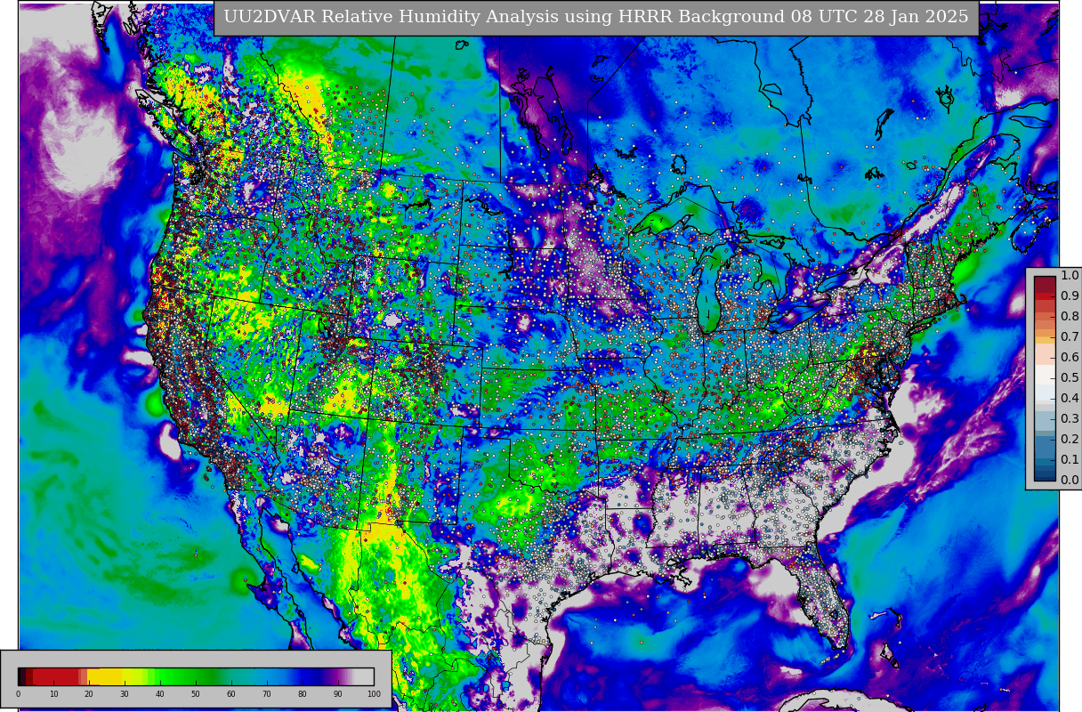
Task: Click the 90 tick label on humidity colorbar
Action: (x=338, y=694)
